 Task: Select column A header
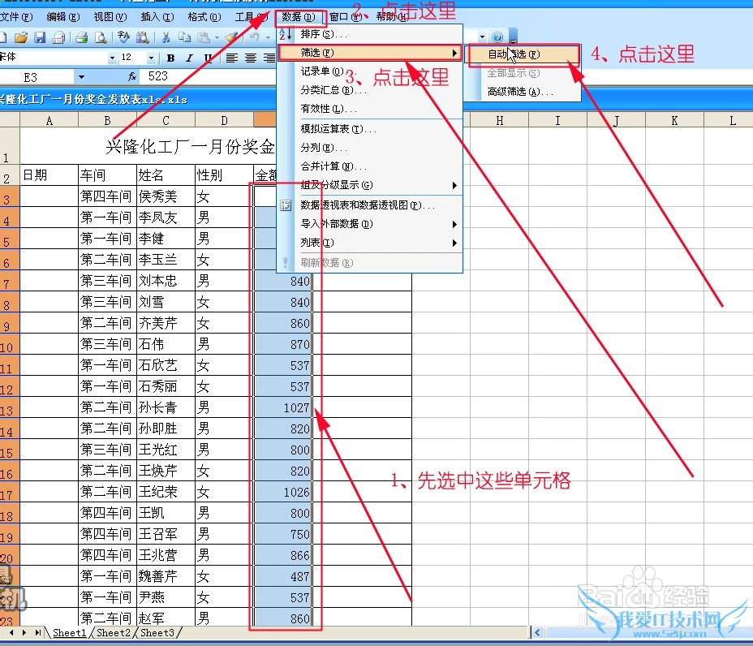pyautogui.click(x=49, y=121)
